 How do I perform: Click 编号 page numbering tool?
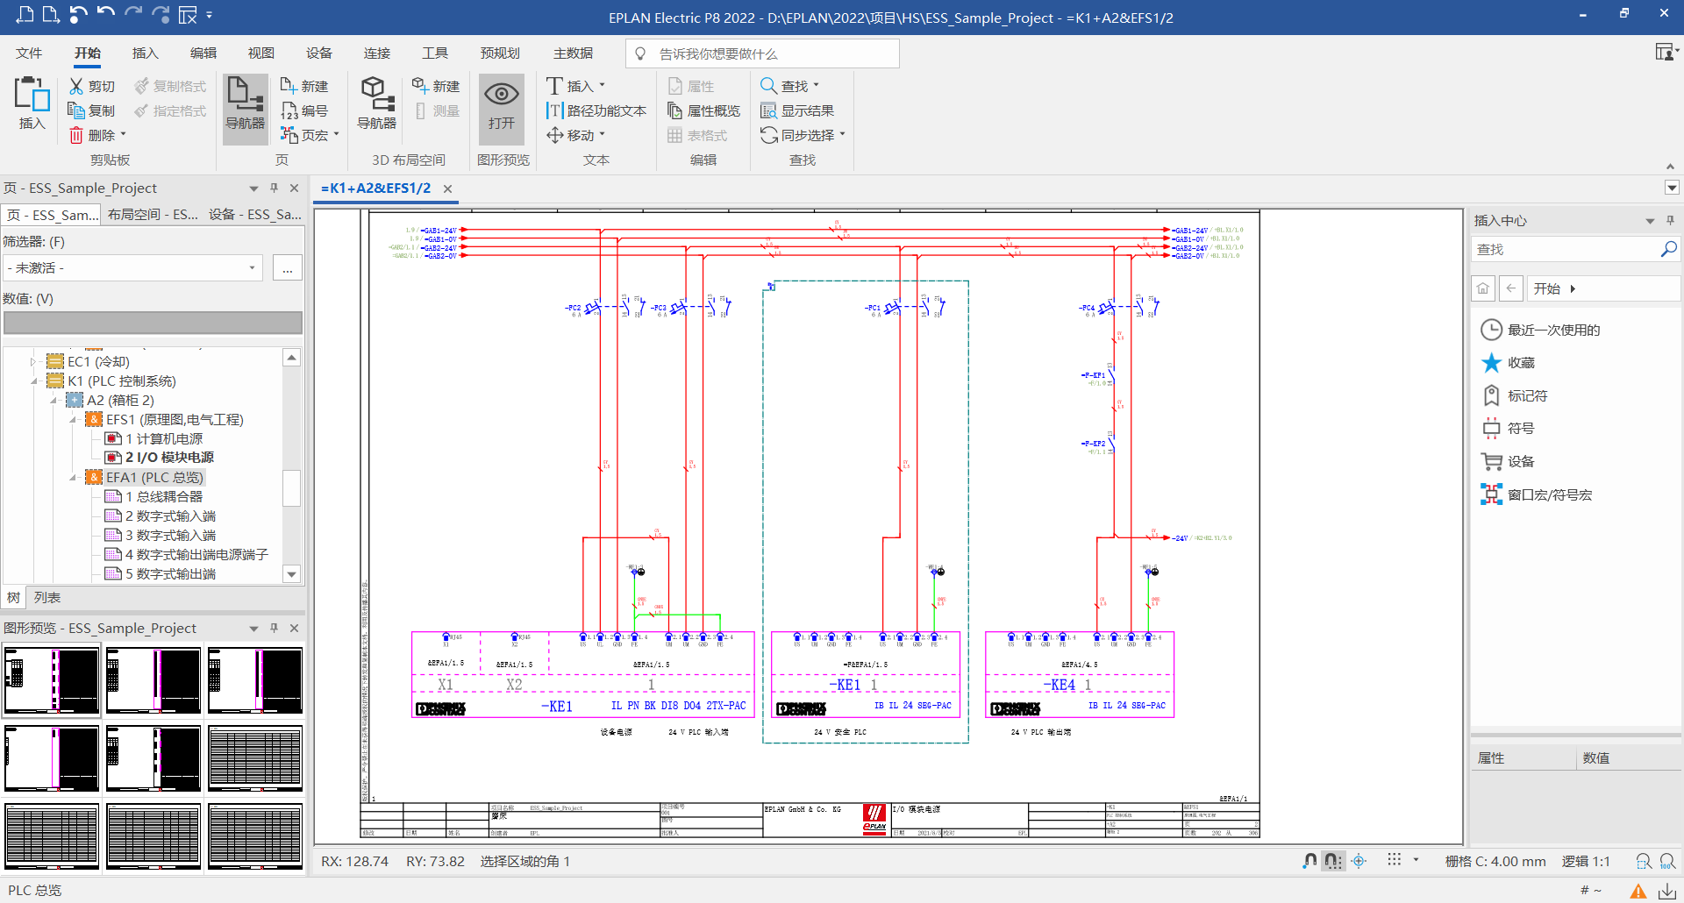(x=303, y=110)
